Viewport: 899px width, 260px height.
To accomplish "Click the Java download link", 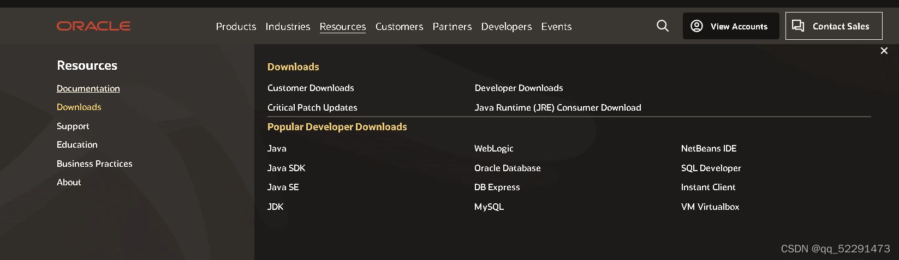I will (277, 148).
